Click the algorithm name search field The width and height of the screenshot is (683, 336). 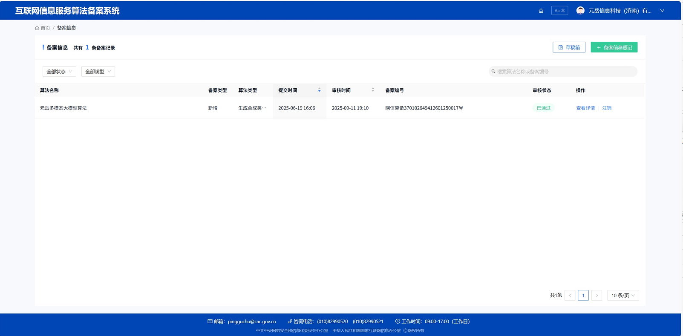[x=565, y=72]
